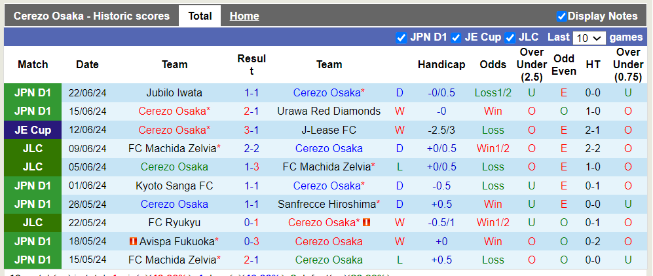Switch to the Total tab
653x276 pixels.
point(200,16)
